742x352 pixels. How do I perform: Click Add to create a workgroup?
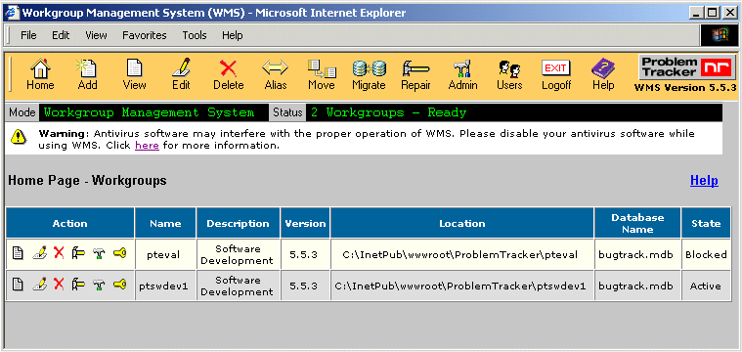point(87,74)
